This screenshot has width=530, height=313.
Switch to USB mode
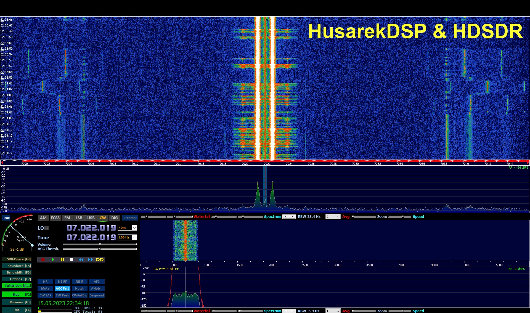click(x=91, y=218)
